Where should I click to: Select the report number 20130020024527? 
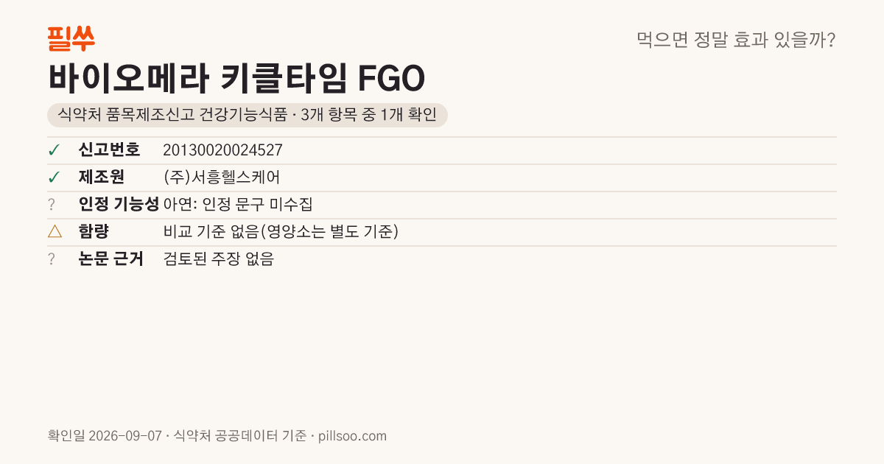[x=222, y=150]
